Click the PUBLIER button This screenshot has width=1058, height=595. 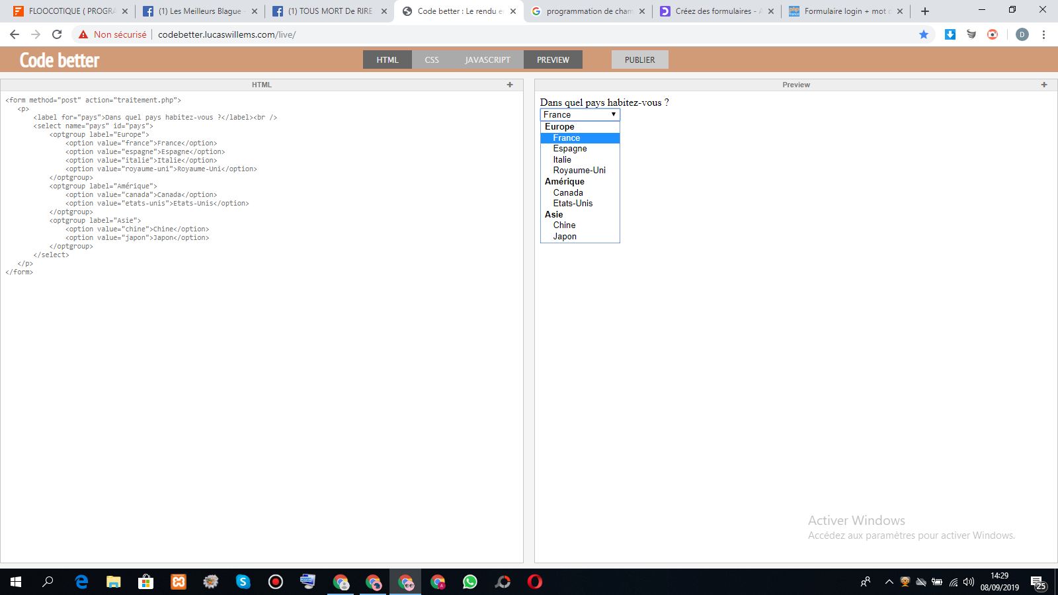(x=639, y=59)
